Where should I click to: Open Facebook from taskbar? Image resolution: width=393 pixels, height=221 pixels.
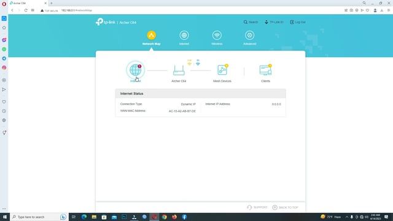(184, 217)
